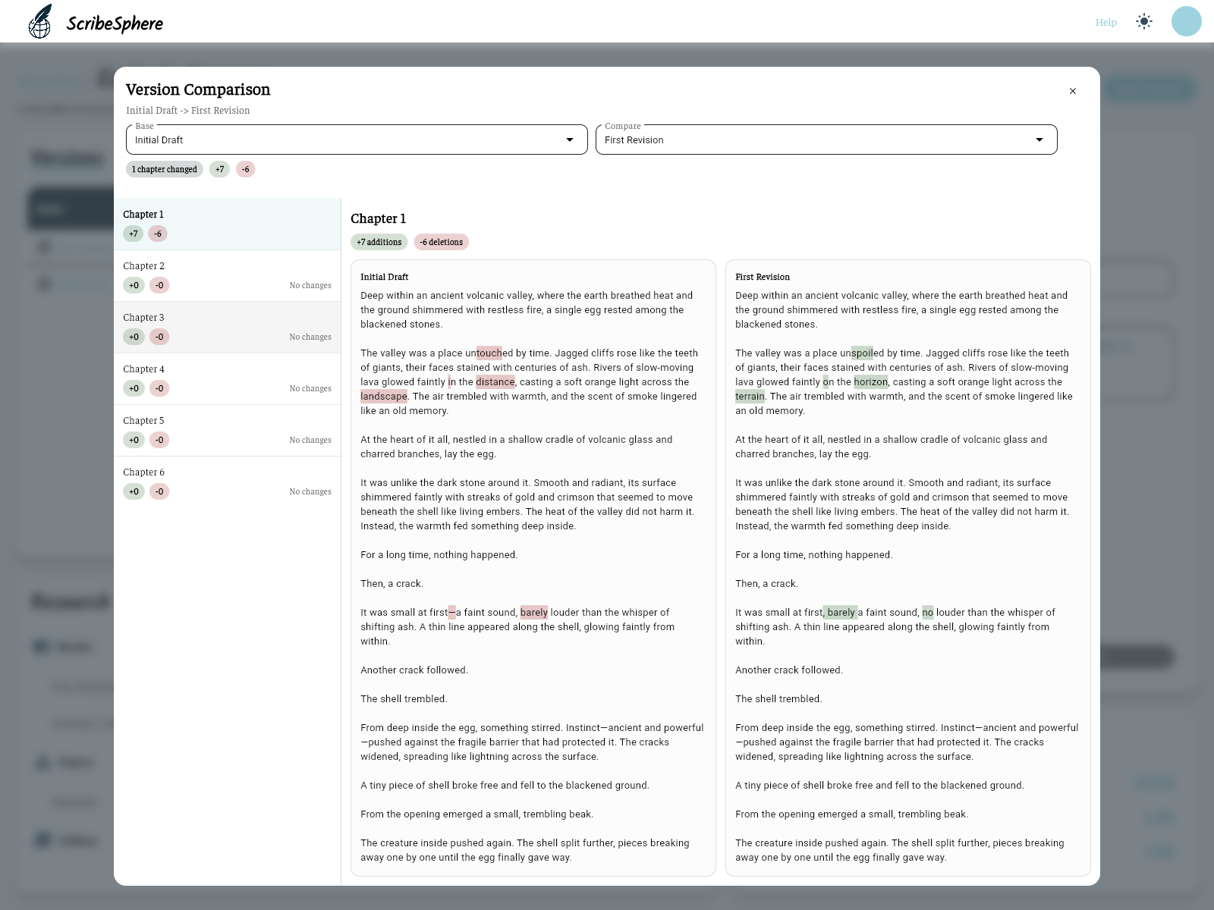
Task: Click the deleted word 'distance' in Initial Draft
Action: pyautogui.click(x=495, y=381)
